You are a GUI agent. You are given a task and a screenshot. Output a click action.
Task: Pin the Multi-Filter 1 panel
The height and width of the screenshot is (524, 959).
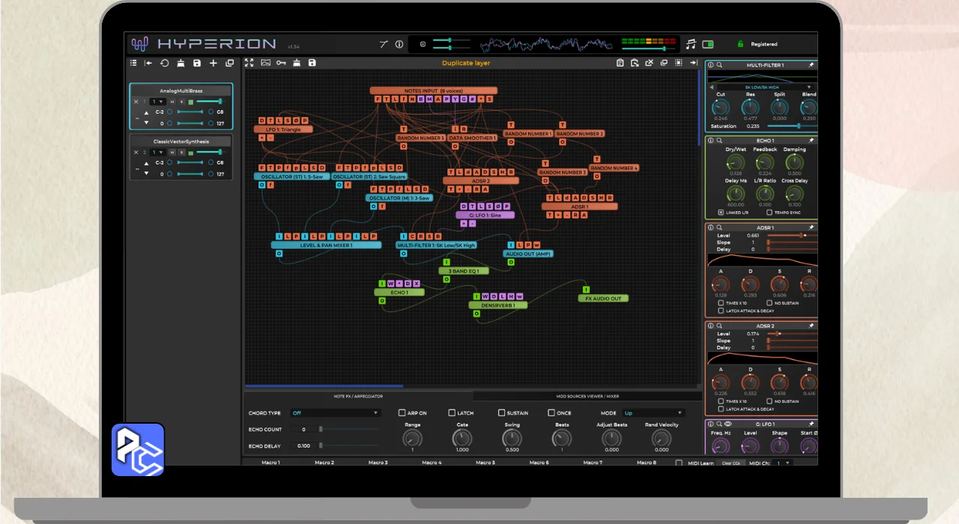tap(811, 65)
